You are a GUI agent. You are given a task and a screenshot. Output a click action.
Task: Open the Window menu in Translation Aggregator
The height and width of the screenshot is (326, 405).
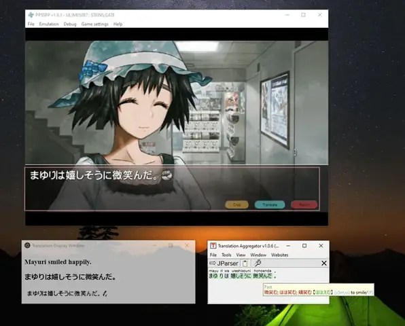coord(258,255)
